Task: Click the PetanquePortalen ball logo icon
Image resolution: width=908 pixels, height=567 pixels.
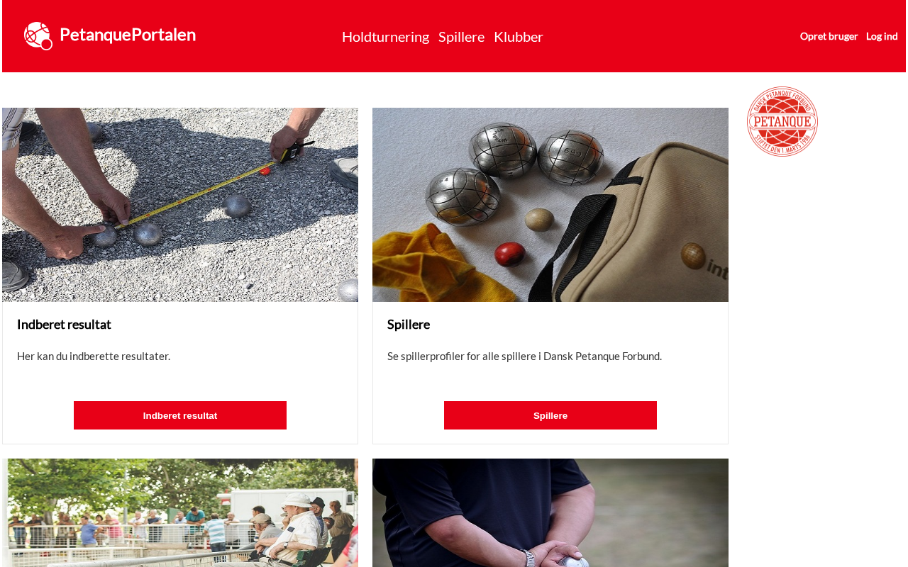Action: tap(38, 36)
